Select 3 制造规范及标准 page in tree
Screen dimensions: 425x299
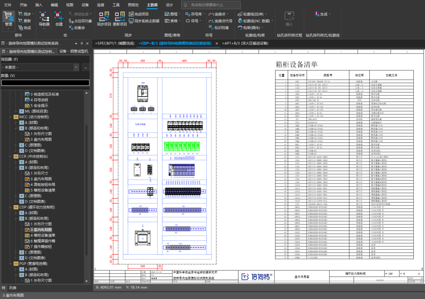42,94
